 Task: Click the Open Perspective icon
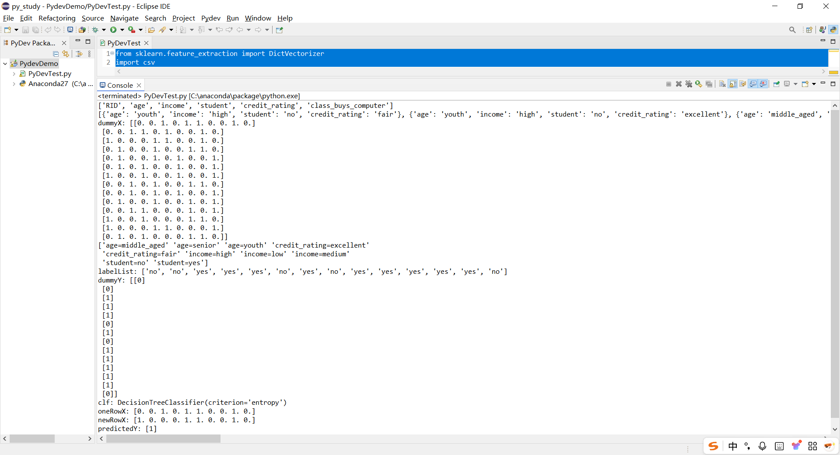(x=809, y=30)
